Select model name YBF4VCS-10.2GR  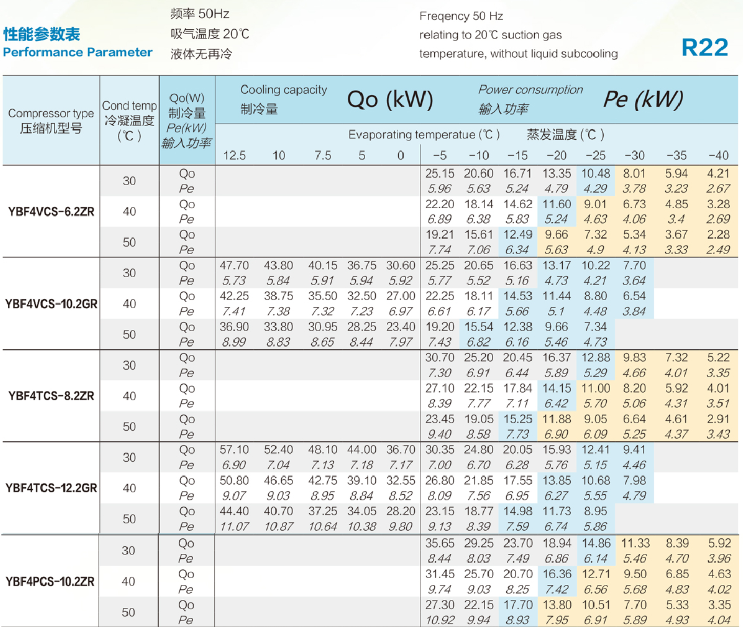(51, 304)
